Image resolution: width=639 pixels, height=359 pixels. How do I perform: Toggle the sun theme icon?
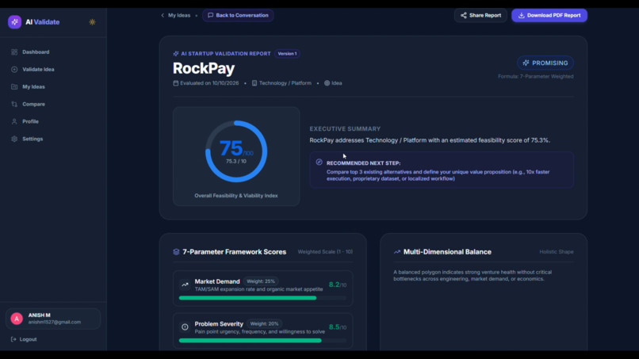(x=93, y=22)
